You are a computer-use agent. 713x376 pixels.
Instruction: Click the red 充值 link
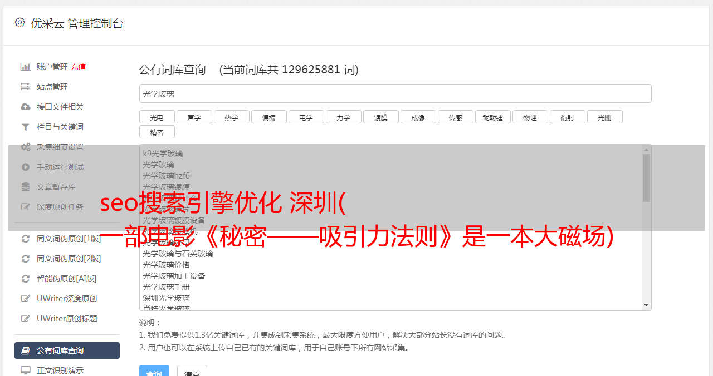click(x=78, y=67)
